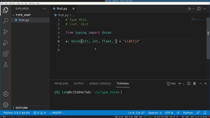Image resolution: width=210 pixels, height=118 pixels.
Task: Select Python language mode
Action: pyautogui.click(x=188, y=113)
